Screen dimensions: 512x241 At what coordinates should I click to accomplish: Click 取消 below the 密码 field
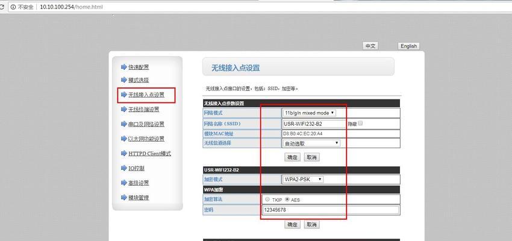point(312,224)
